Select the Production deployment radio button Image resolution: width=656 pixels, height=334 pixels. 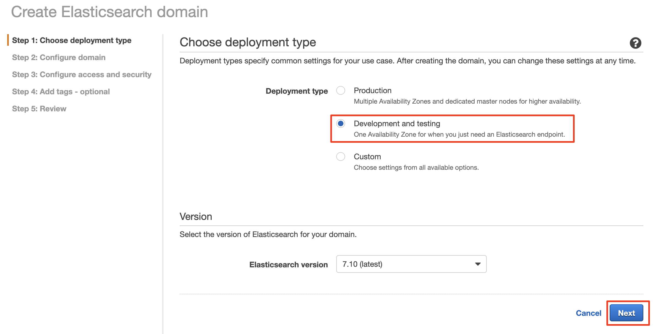341,90
